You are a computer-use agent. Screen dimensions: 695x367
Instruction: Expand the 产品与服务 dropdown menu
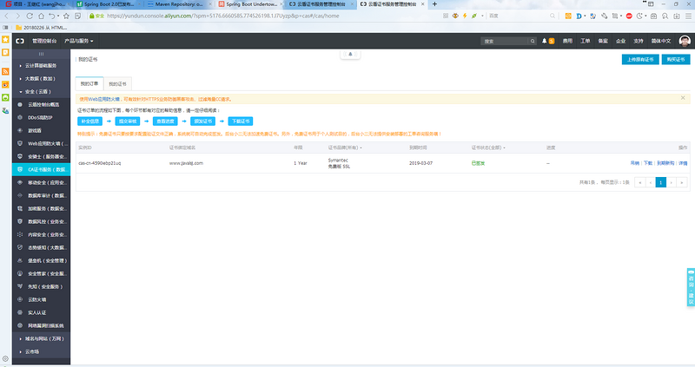click(x=79, y=41)
